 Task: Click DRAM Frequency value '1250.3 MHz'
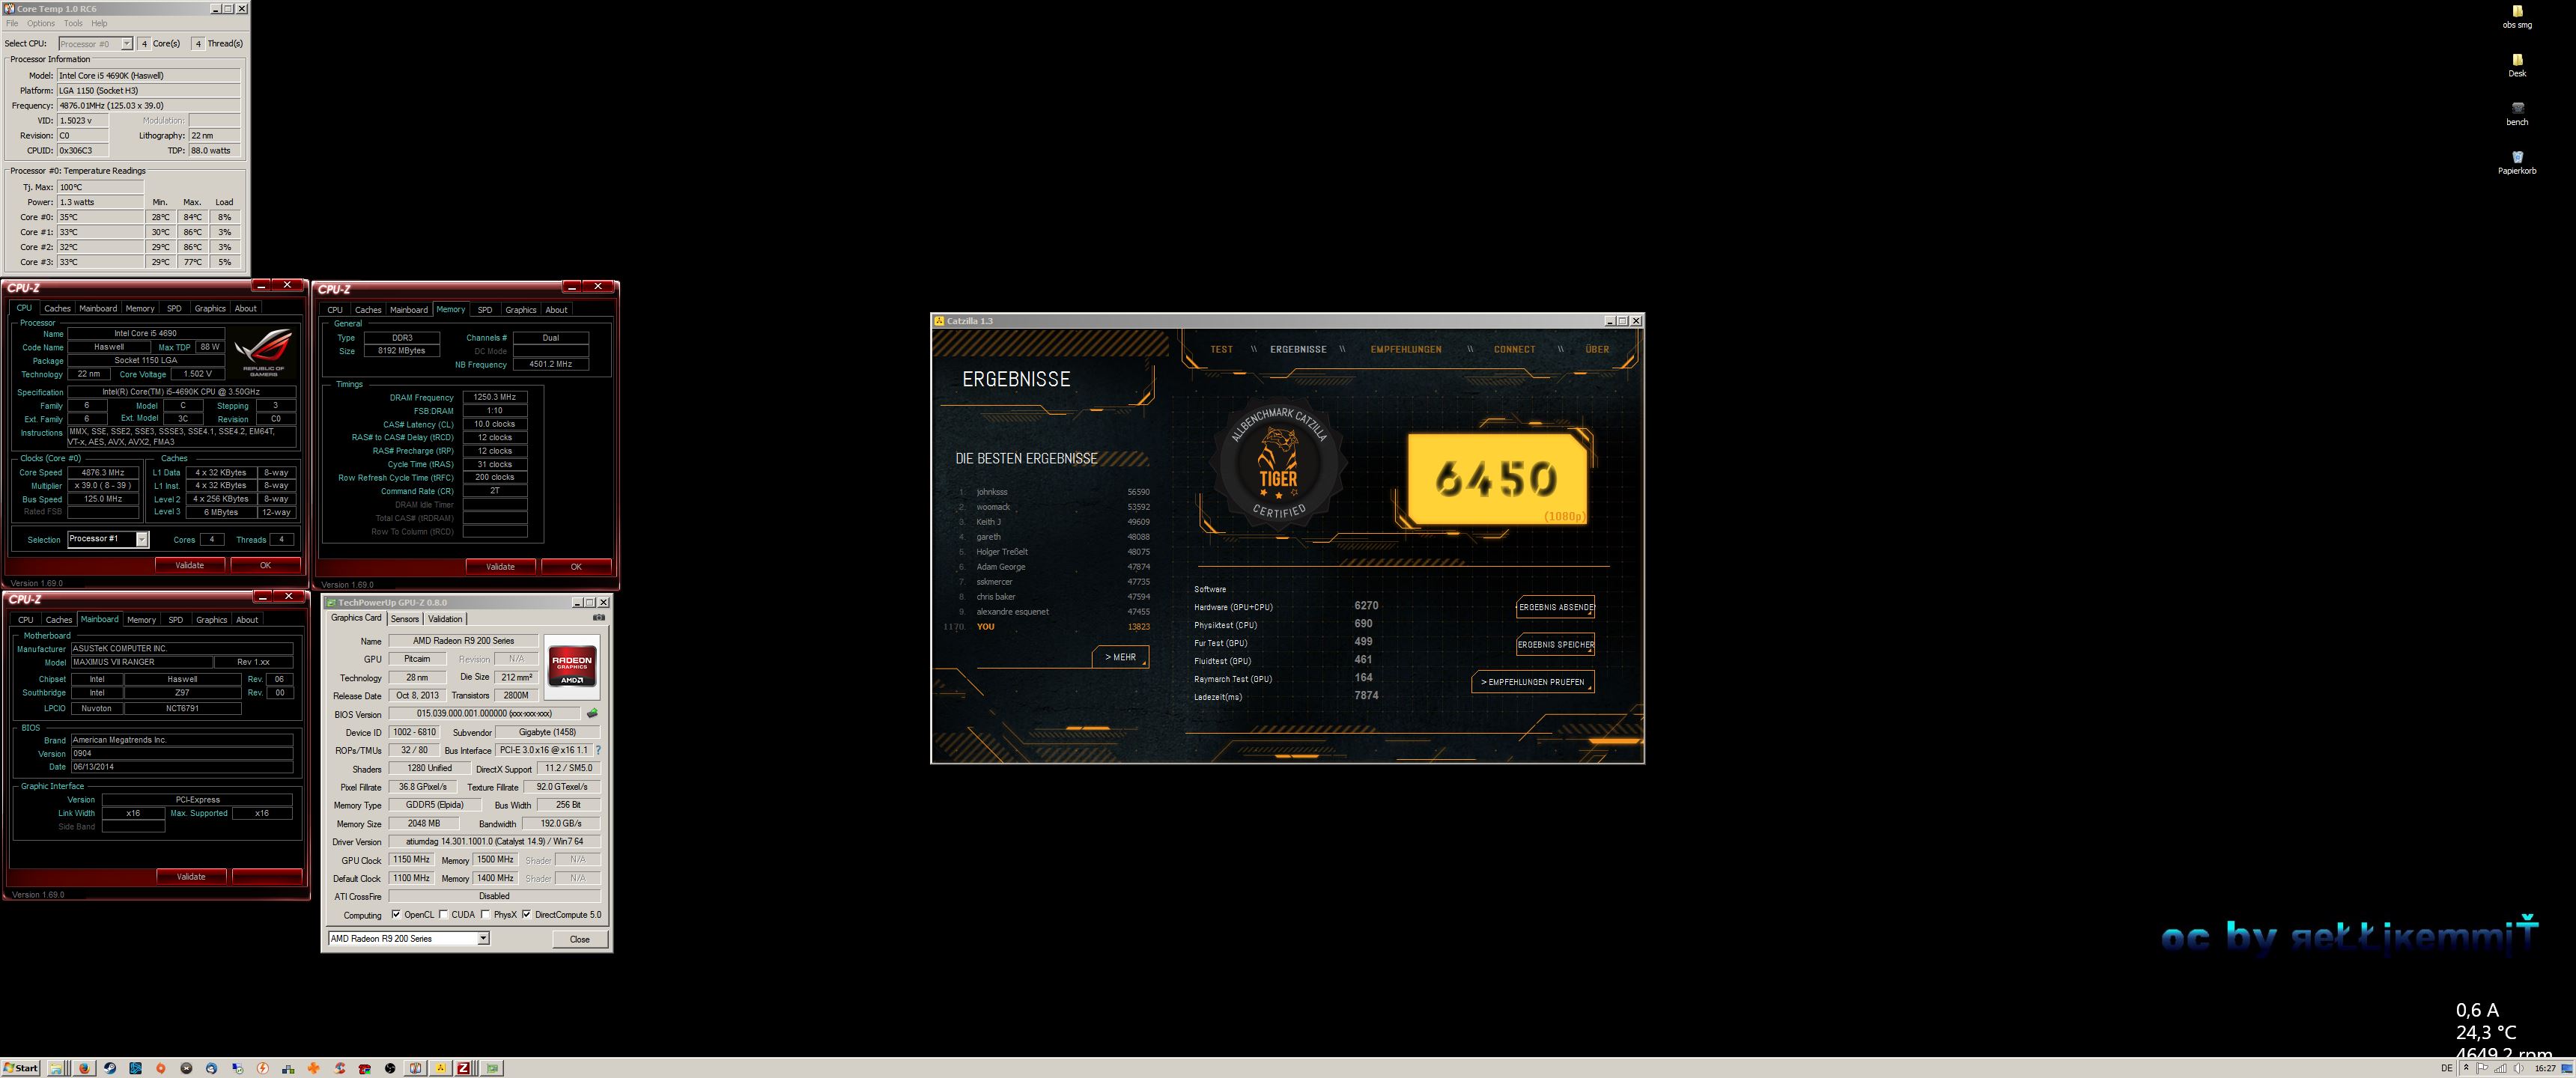click(x=494, y=397)
